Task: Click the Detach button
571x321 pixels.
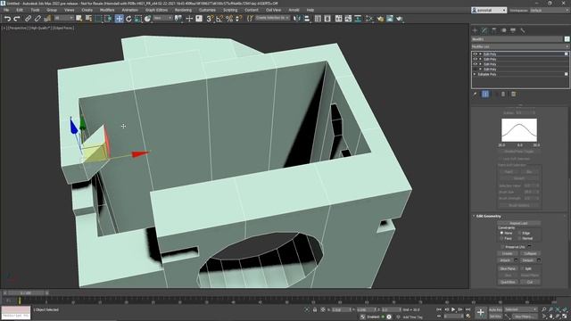Action: (x=527, y=260)
